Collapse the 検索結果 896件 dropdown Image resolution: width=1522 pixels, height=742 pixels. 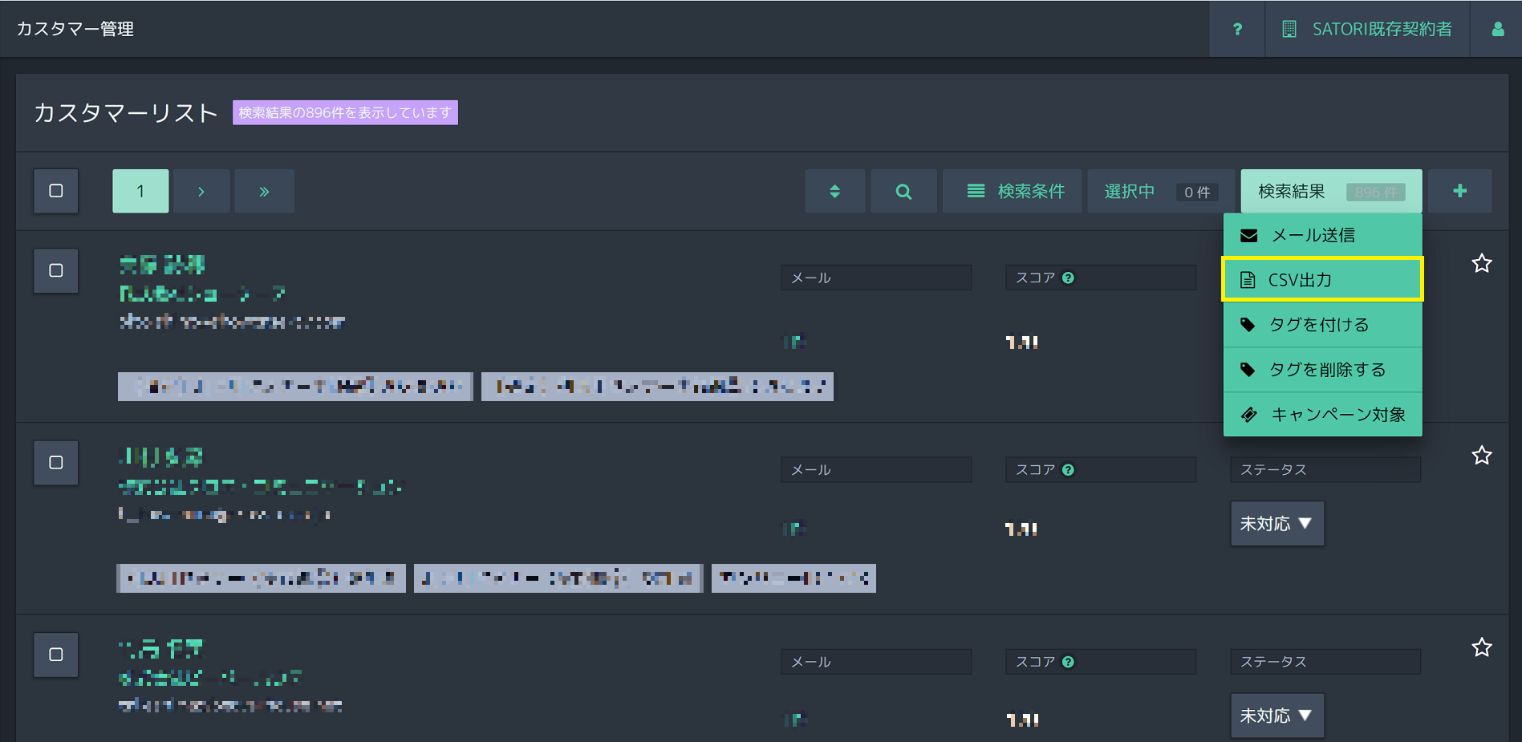pos(1331,191)
